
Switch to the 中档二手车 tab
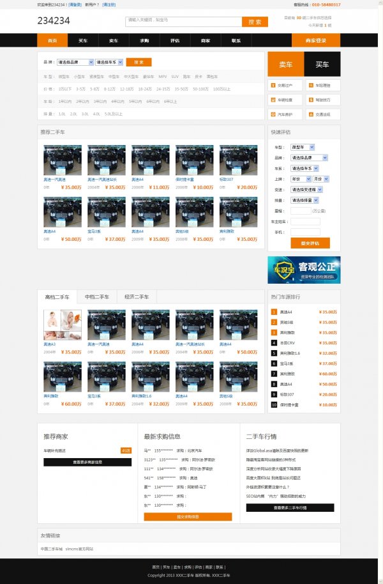(97, 297)
